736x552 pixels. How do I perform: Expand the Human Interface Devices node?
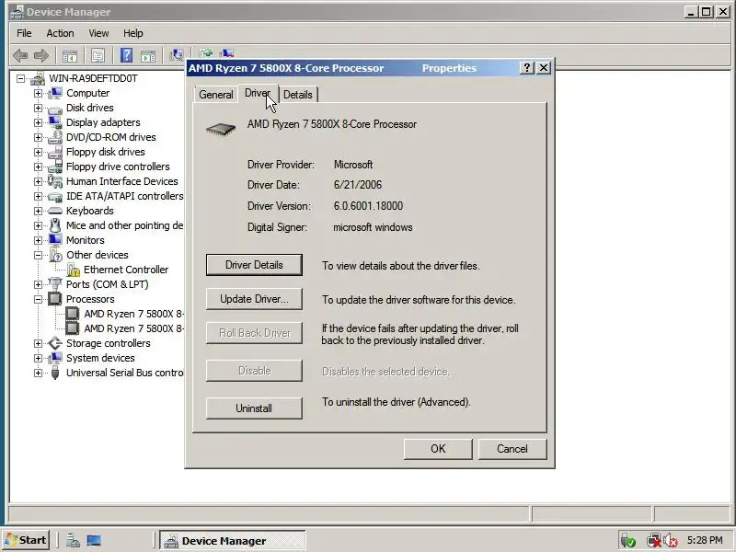click(x=38, y=181)
